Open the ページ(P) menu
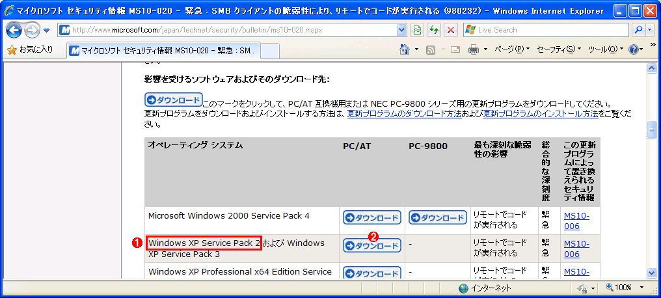Viewport: 661px width, 298px height. 512,49
